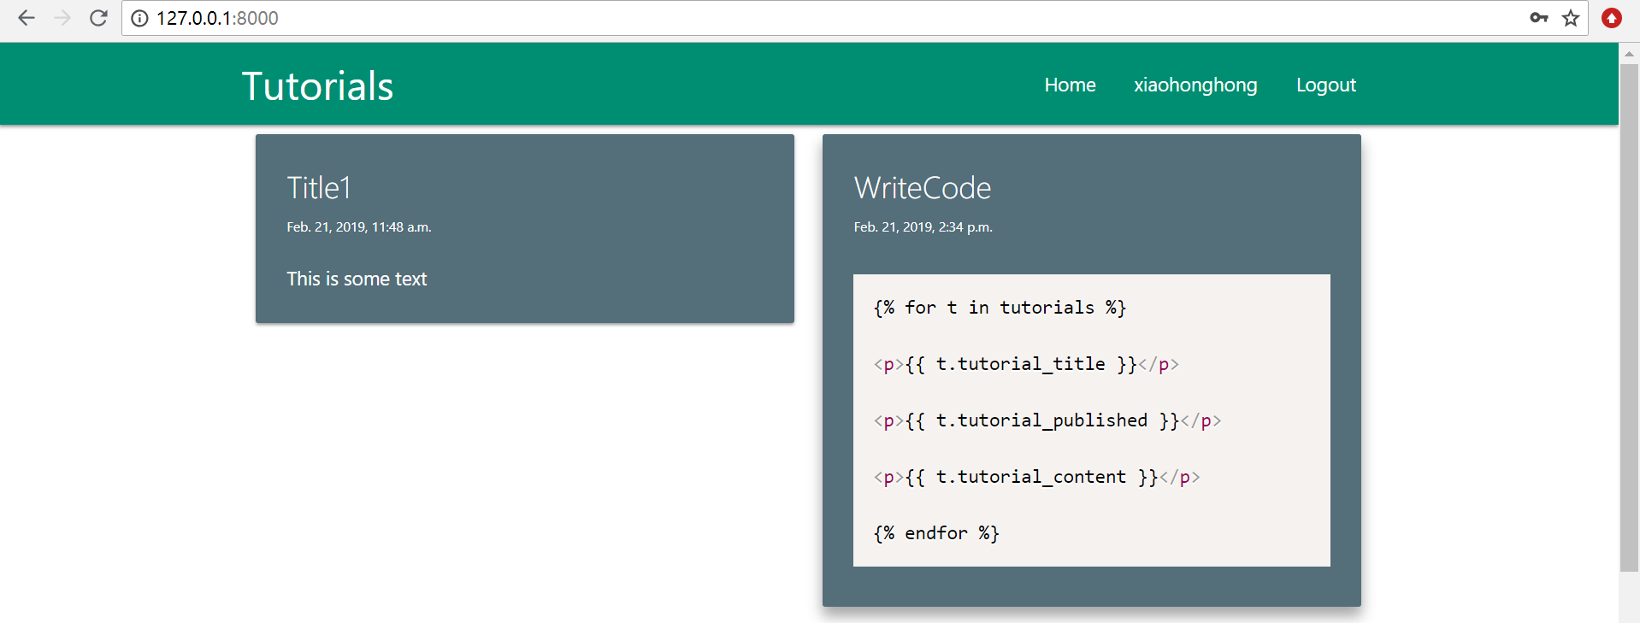This screenshot has height=623, width=1640.
Task: Click the scrollbar up arrow
Action: pos(1629,54)
